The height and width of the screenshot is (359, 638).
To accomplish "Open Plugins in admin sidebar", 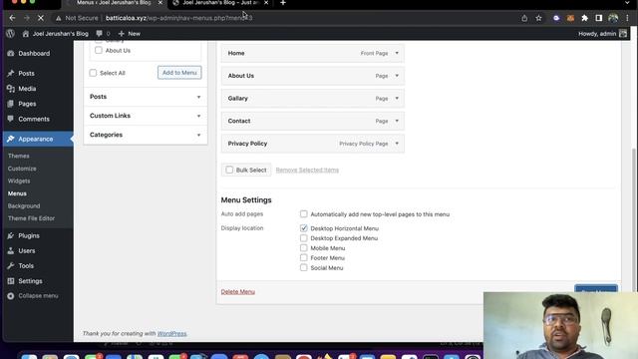I will tap(29, 235).
